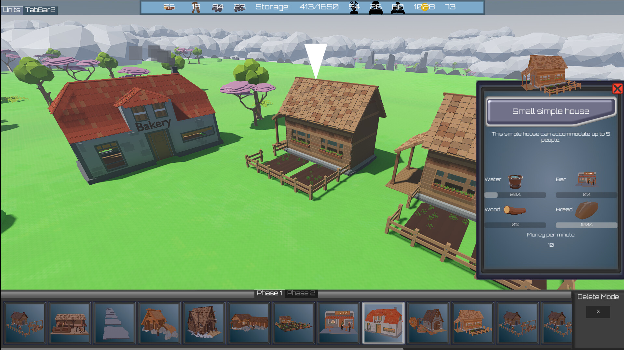
Task: Click the Water supply progress bar
Action: [515, 195]
